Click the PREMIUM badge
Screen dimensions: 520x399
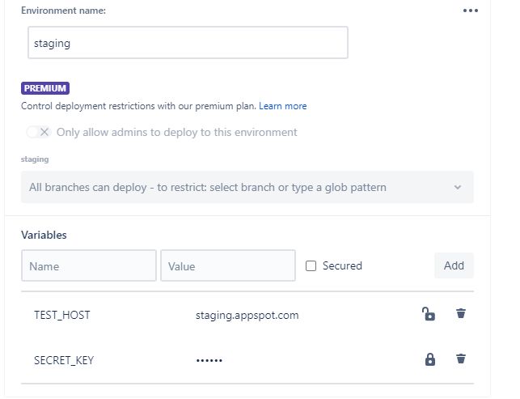click(x=45, y=88)
